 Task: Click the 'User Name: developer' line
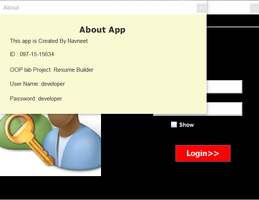tap(37, 84)
